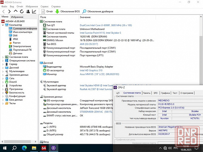Open the user management toolbar icon

click(x=28, y=12)
